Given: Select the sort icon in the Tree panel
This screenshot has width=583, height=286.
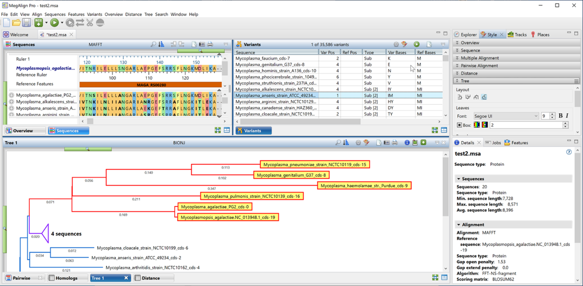Looking at the screenshot, I should point(346,143).
